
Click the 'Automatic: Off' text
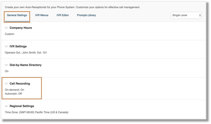13,94
